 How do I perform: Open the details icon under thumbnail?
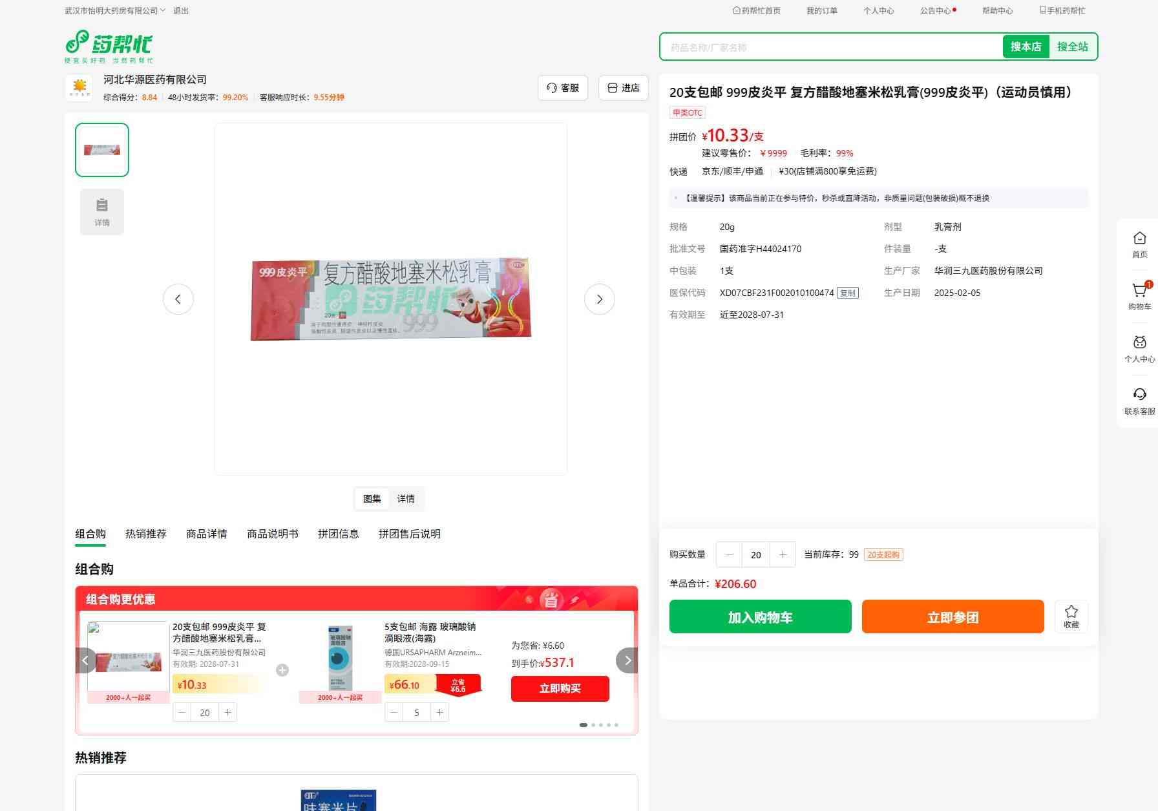(x=102, y=211)
